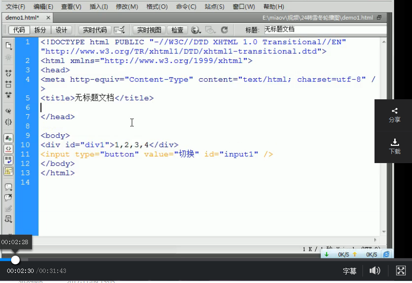Click the <body> tag on line 9
The width and height of the screenshot is (412, 283).
(x=55, y=135)
